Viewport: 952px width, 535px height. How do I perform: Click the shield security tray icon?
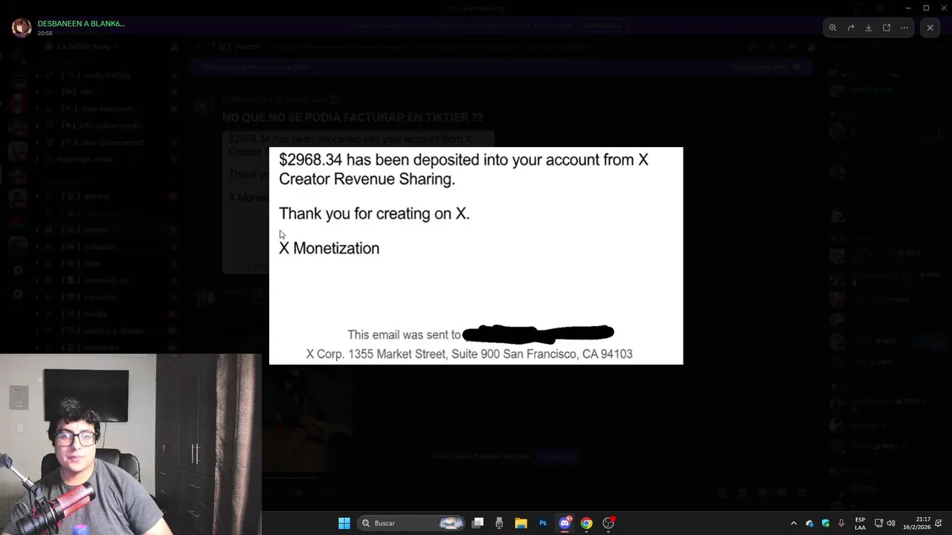click(x=826, y=523)
